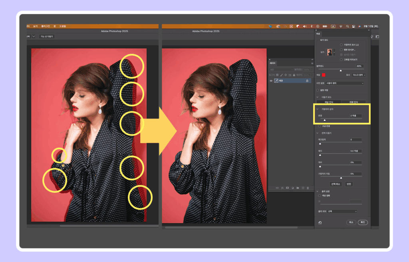Enable the 색상 정화 checkbox
The image size is (409, 262).
[319, 196]
